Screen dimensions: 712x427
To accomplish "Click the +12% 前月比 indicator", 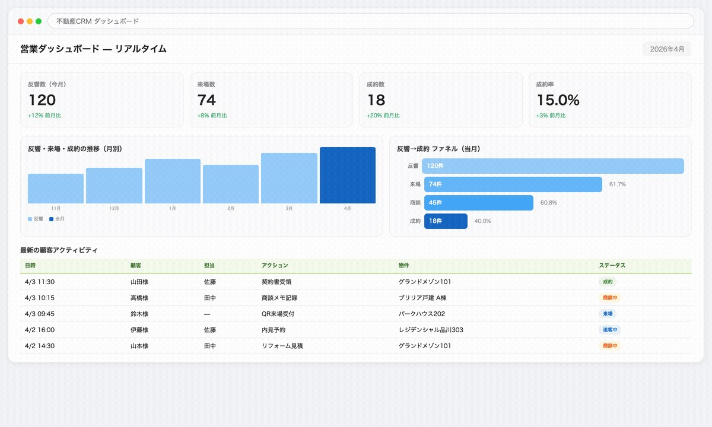I will tap(44, 116).
